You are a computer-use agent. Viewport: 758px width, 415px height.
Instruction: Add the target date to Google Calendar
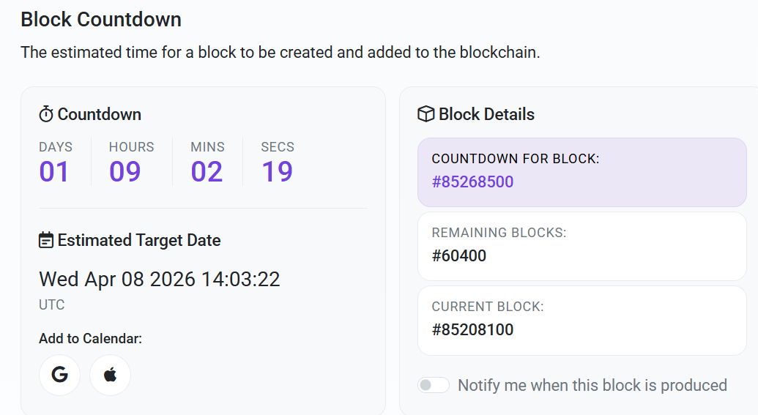pyautogui.click(x=59, y=375)
